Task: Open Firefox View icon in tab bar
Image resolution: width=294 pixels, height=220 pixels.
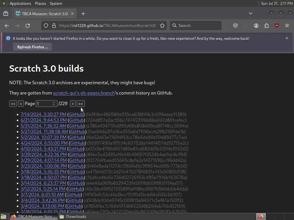Action: [6, 14]
